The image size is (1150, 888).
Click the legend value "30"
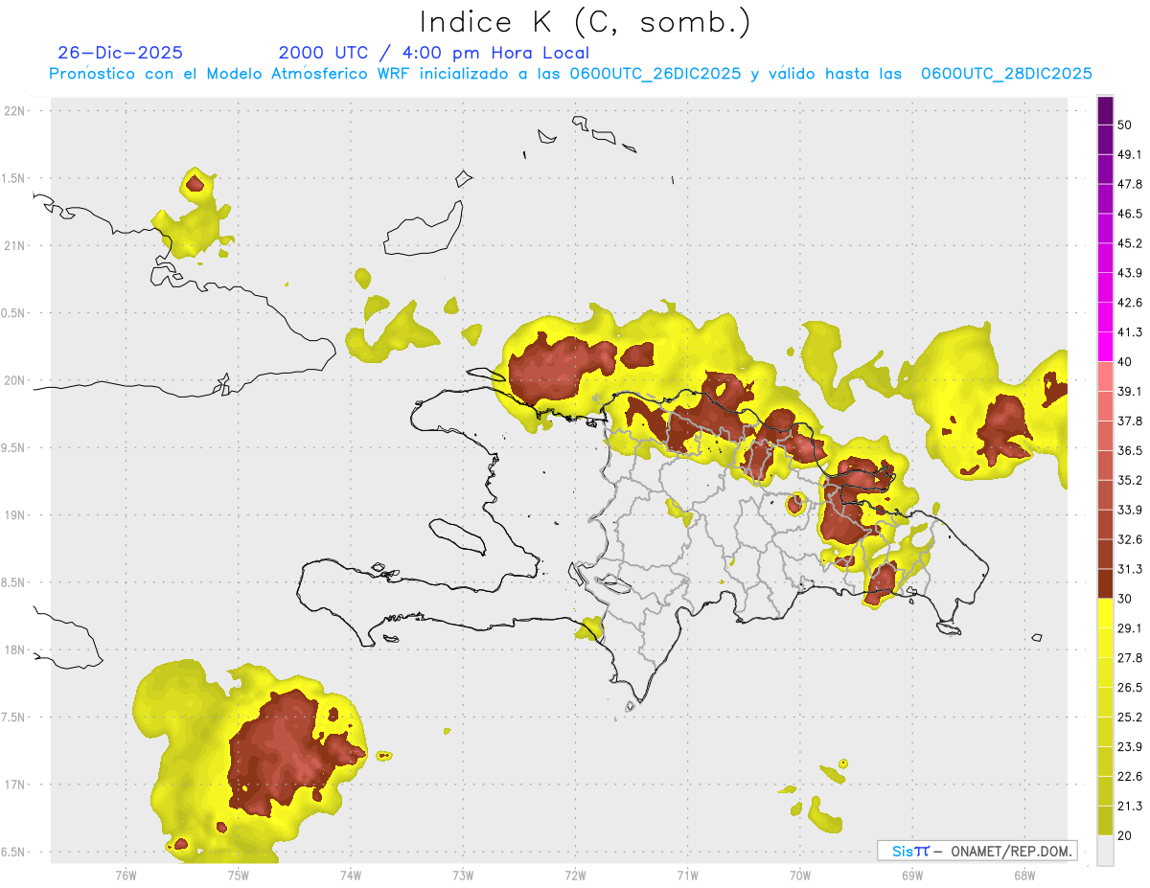(x=1124, y=599)
